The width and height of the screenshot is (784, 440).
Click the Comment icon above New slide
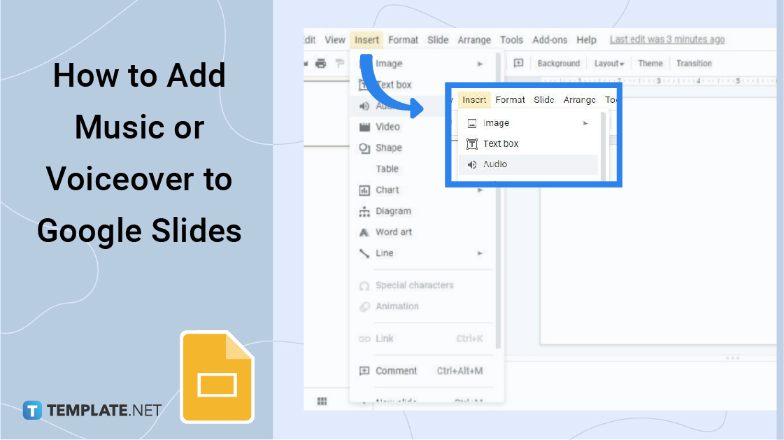[364, 371]
